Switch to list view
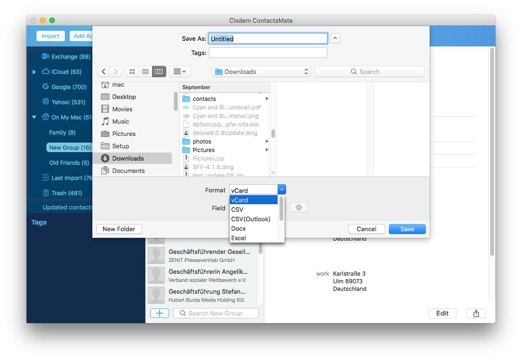 click(145, 72)
